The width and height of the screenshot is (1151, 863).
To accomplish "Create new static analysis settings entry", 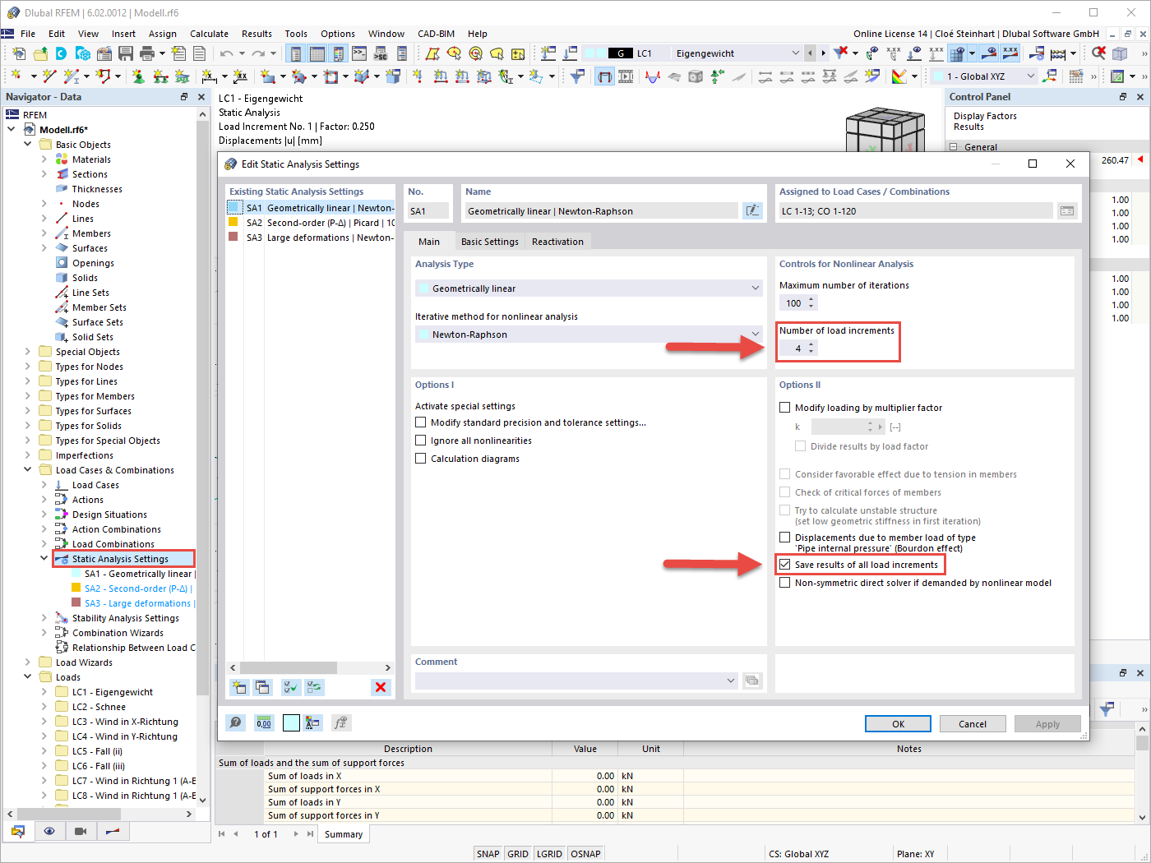I will tap(238, 687).
